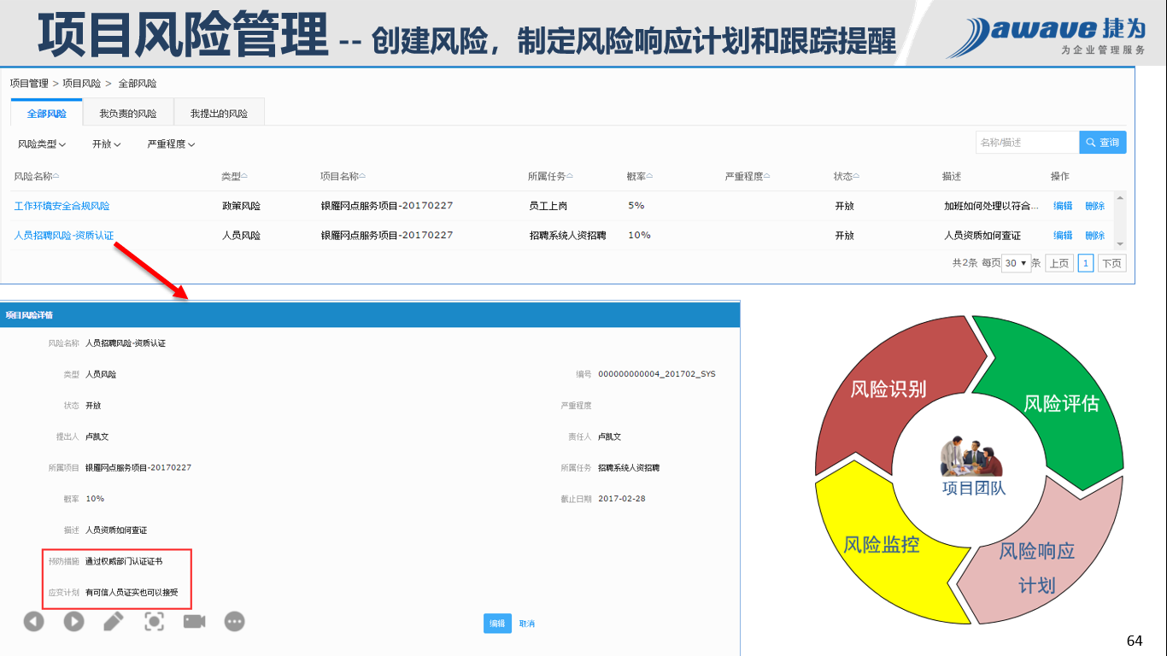Go to previous slide arrow icon

point(33,621)
